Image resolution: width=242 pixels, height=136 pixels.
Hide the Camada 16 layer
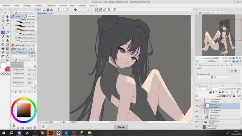197,127
